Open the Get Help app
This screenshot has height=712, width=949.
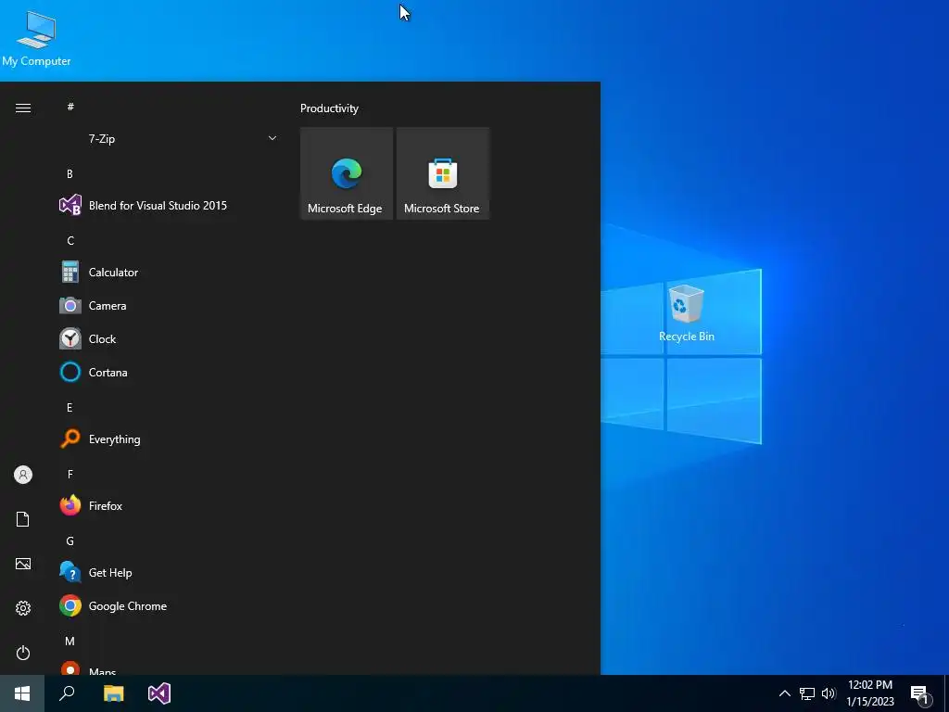coord(170,573)
